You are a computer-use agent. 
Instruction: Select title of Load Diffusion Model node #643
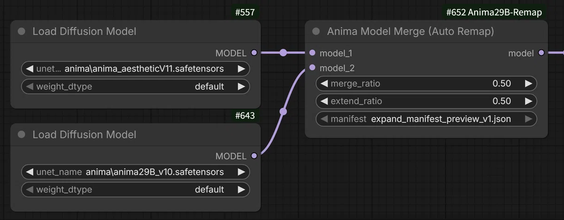pos(84,135)
